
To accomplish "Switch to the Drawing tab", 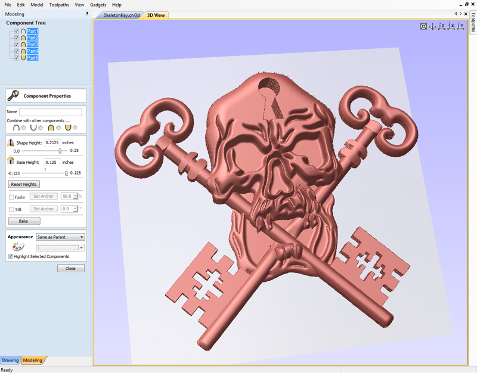I will click(x=10, y=360).
